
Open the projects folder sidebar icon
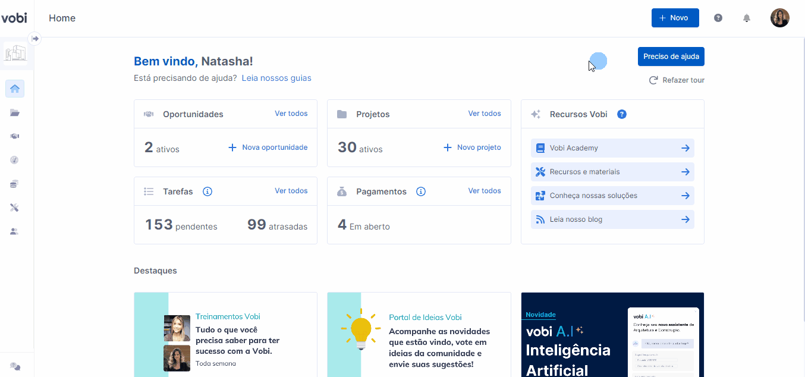tap(15, 112)
